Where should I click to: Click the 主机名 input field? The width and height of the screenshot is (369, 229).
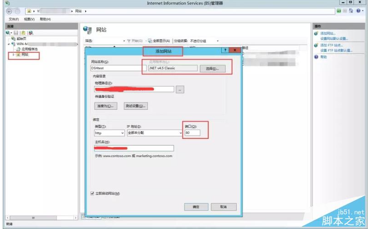tap(134, 148)
